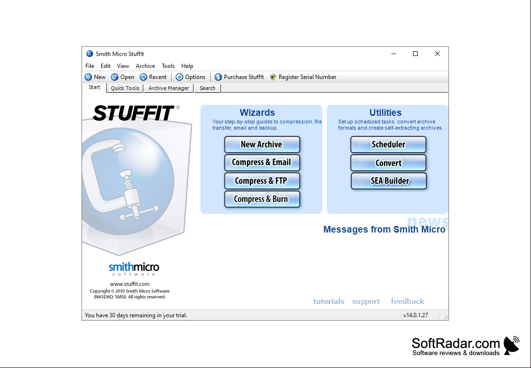Click the Register Serial Number shield icon

click(x=273, y=77)
